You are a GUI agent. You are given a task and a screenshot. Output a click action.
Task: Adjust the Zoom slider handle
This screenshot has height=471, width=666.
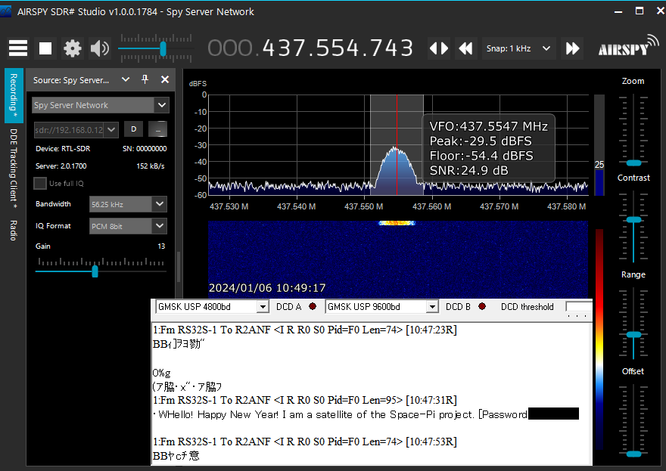(x=633, y=163)
